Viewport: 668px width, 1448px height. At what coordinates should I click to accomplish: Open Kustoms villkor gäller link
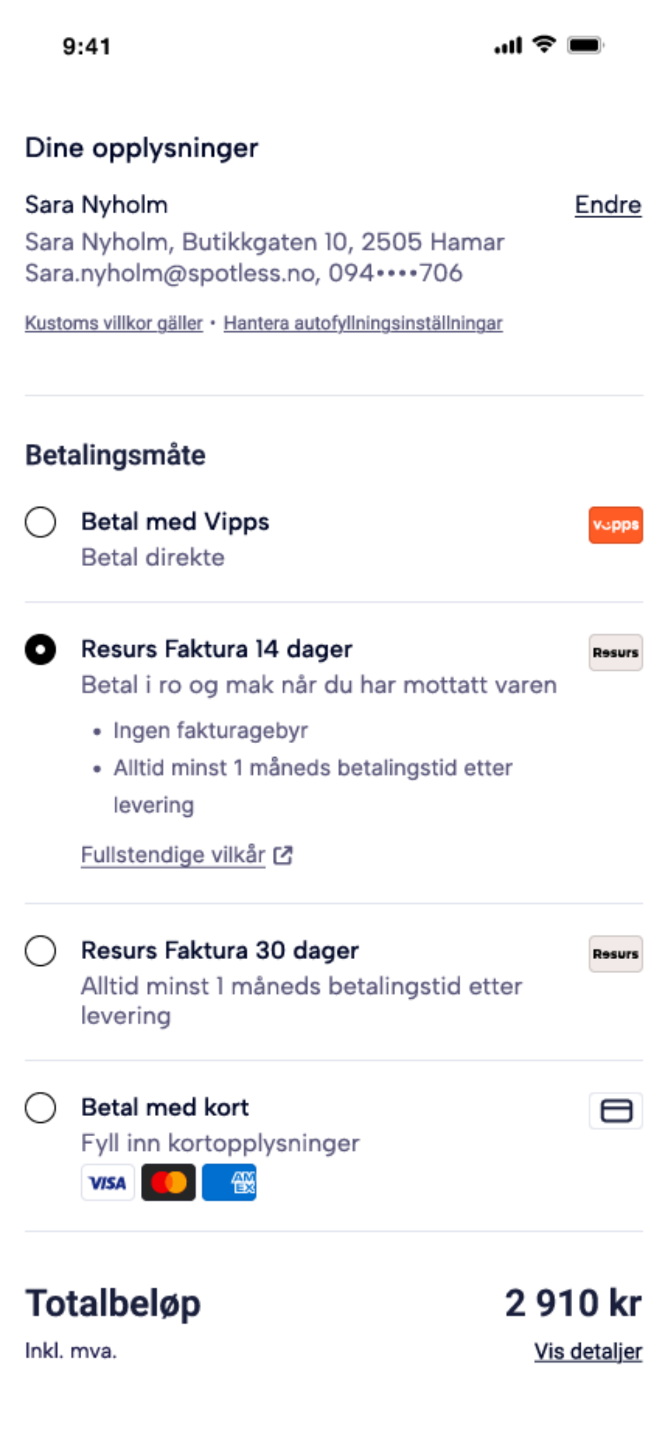[114, 323]
